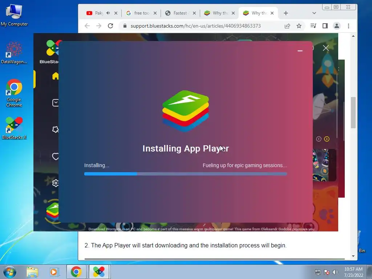
Task: Bookmark this page with the star icon
Action: [x=299, y=26]
